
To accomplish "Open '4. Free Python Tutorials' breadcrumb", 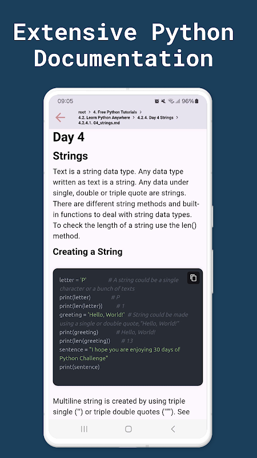I will (115, 112).
